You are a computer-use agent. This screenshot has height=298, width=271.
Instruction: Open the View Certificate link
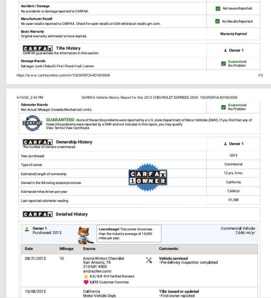[77, 128]
